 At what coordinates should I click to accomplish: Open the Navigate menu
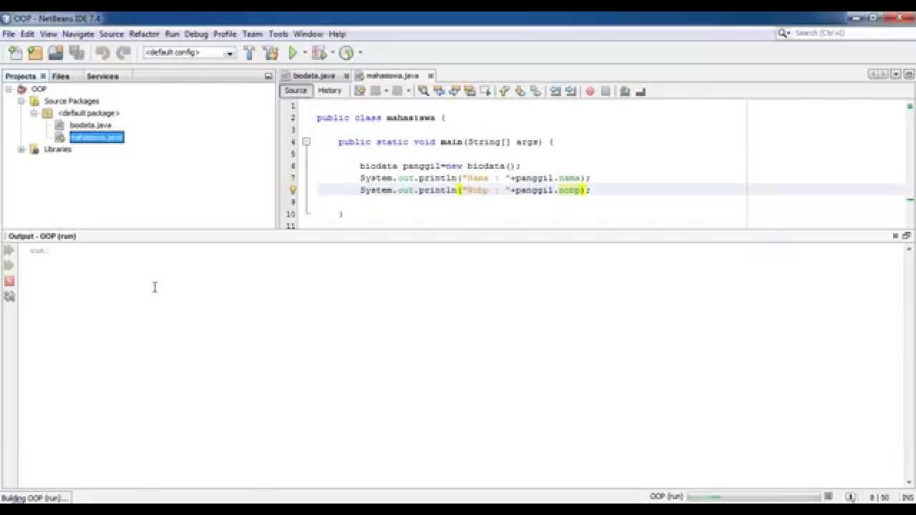coord(78,34)
